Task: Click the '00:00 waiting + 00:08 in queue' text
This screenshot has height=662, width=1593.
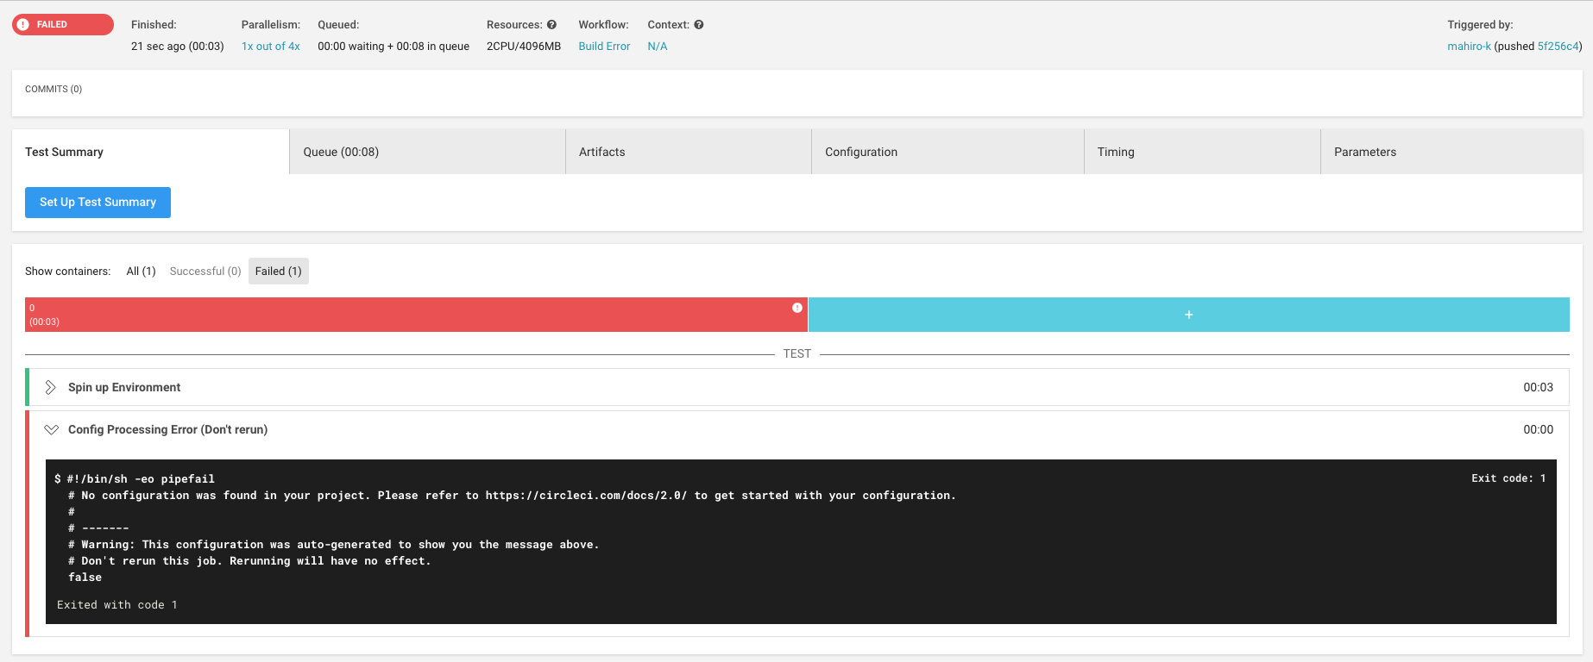Action: (x=394, y=47)
